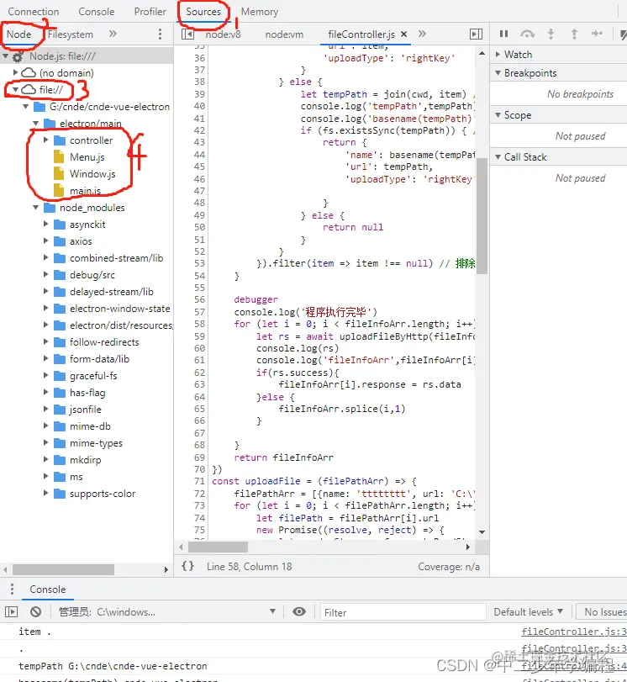This screenshot has width=627, height=682.
Task: Open Window.js file
Action: click(x=92, y=174)
